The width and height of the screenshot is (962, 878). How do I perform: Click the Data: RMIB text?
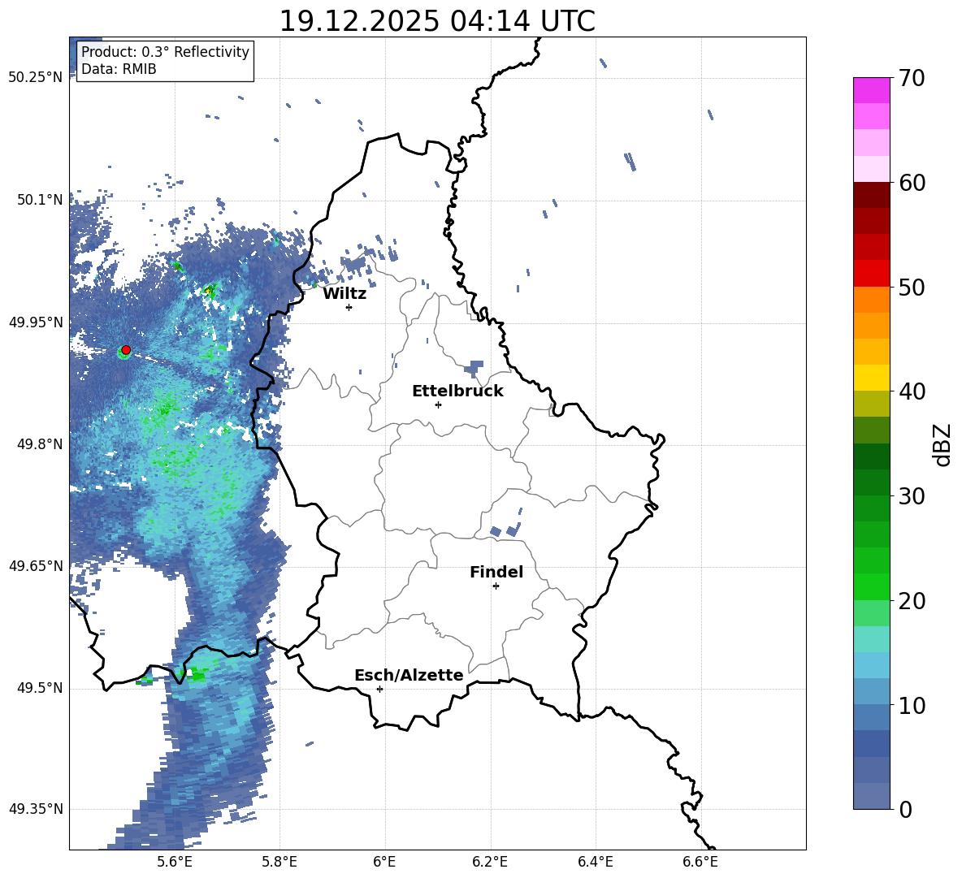tap(119, 69)
